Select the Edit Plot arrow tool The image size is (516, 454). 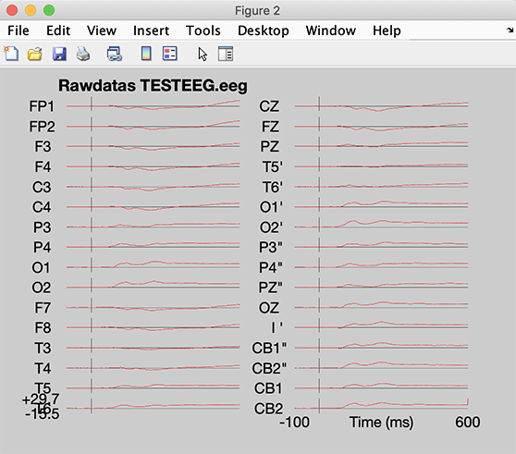point(203,54)
